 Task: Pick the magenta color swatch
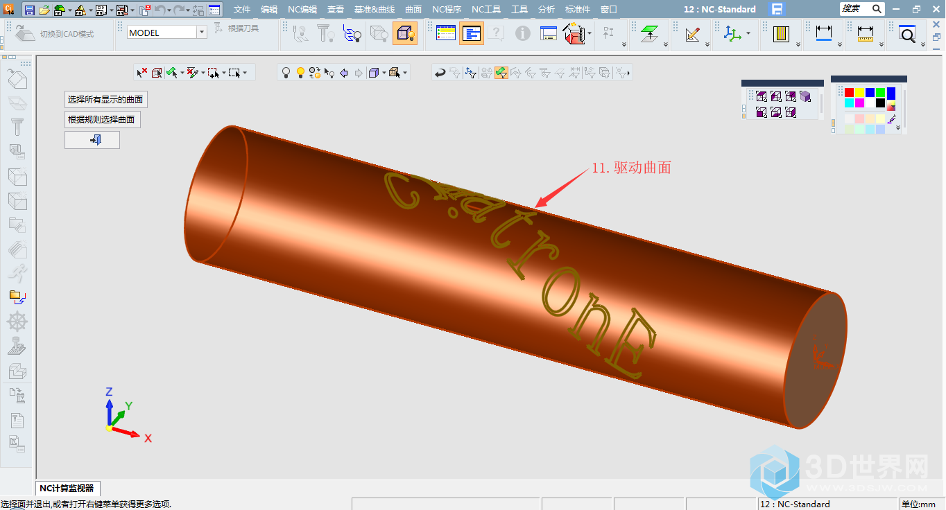click(x=859, y=103)
